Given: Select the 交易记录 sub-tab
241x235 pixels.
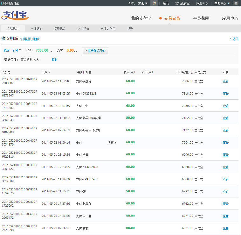Looking at the screenshot, I should [13, 28].
